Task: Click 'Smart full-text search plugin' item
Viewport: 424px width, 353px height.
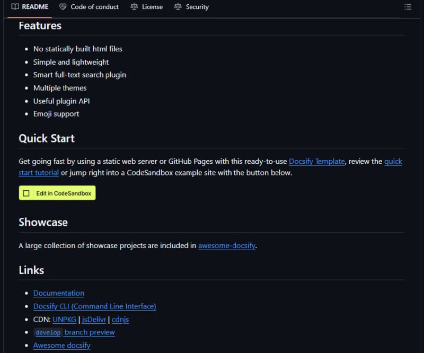Action: [x=79, y=75]
